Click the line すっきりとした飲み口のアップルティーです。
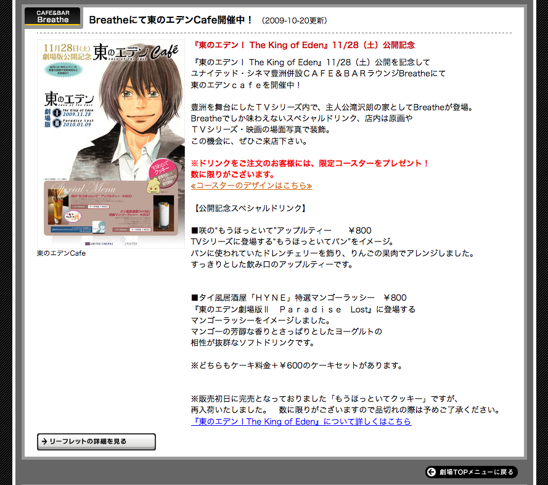Screen dimensions: 548x485 pos(273,264)
